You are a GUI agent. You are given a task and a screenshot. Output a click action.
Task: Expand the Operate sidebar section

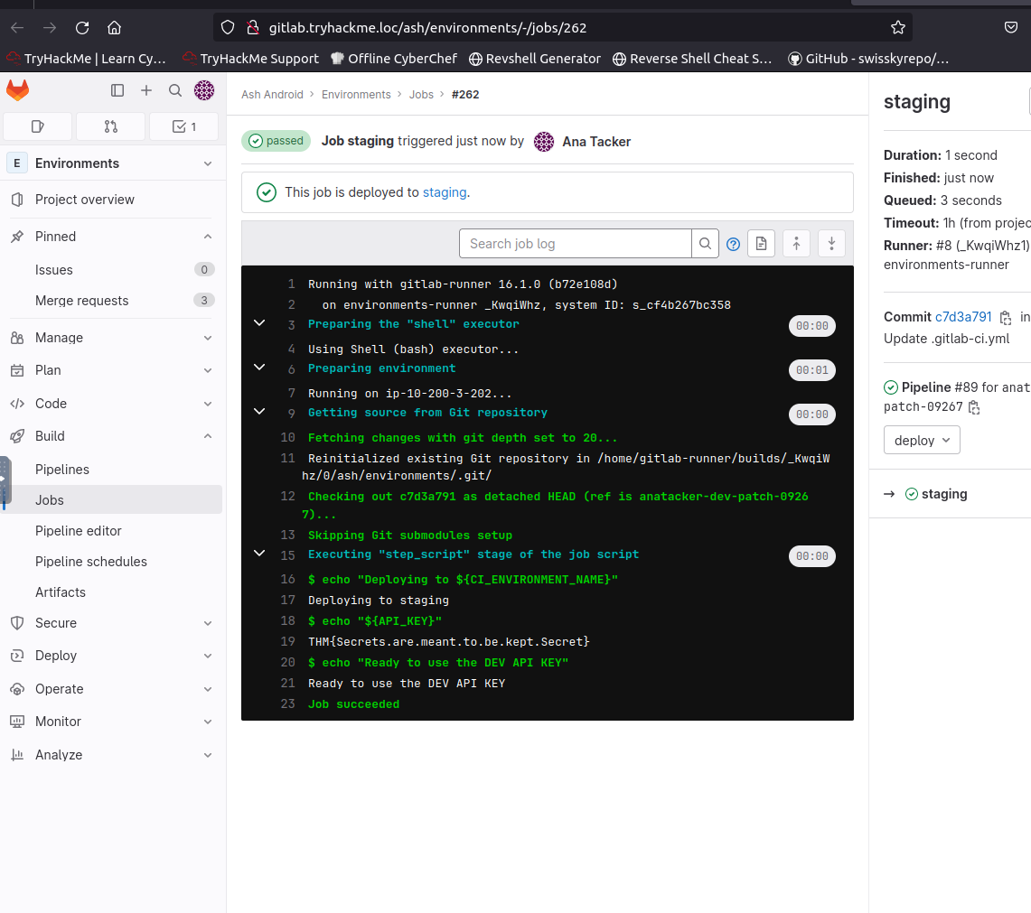click(112, 689)
